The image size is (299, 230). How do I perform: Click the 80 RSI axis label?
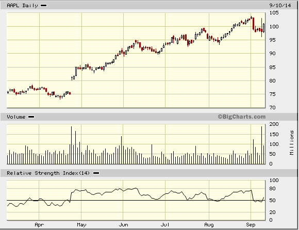[x=273, y=189]
